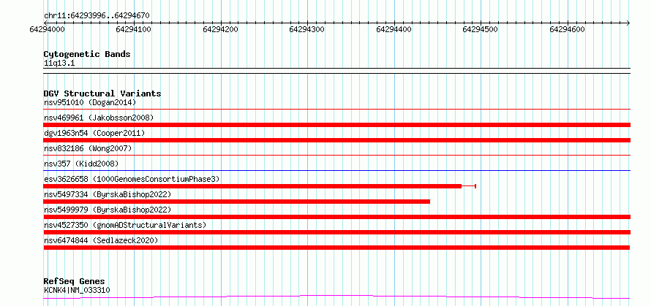Image resolution: width=651 pixels, height=306 pixels.
Task: Click the KCNK4|NM_033310 gene label
Action: click(x=77, y=290)
